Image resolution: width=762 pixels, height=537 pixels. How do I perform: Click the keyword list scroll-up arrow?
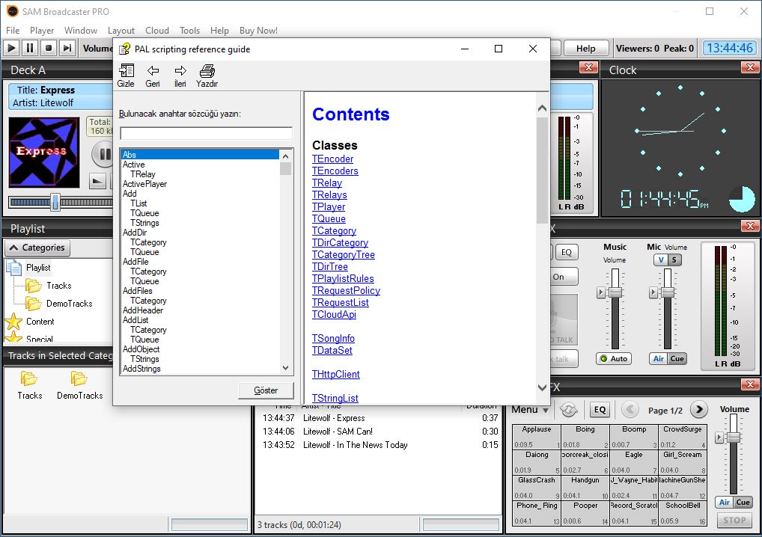click(286, 156)
